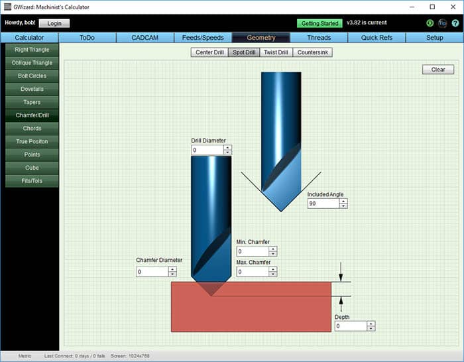Click the Drill Diameter input field

pos(207,150)
